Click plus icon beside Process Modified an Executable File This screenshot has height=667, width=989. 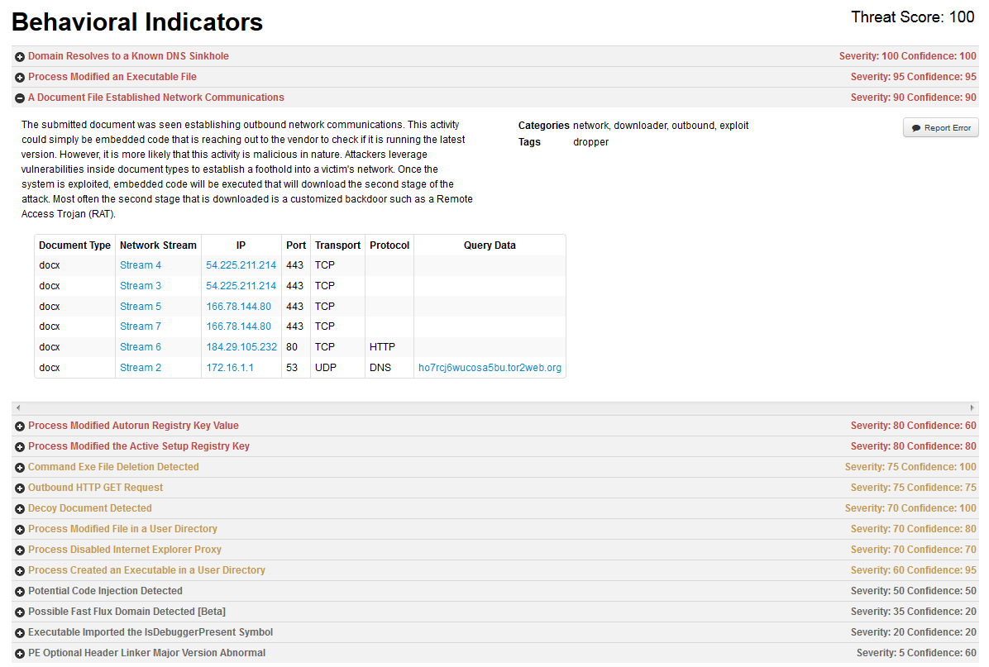pyautogui.click(x=20, y=77)
